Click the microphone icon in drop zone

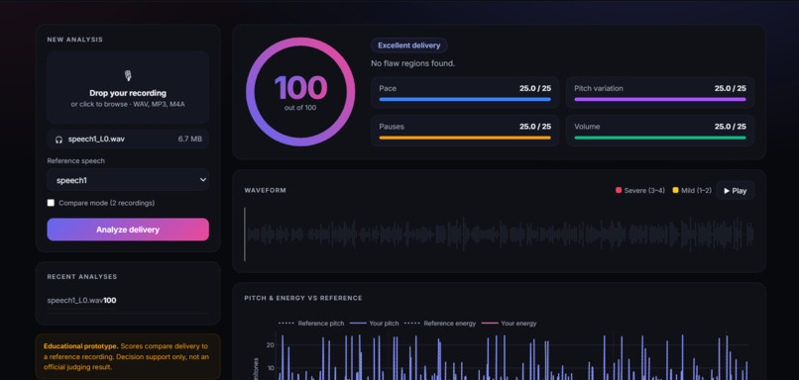click(128, 76)
